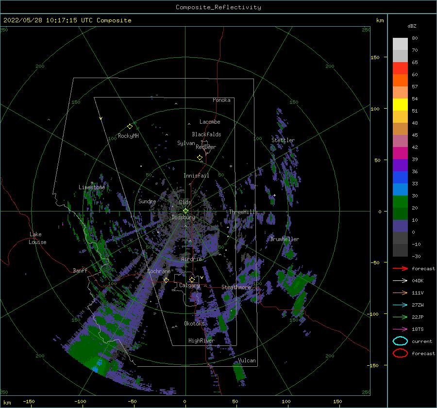437x408 pixels.
Task: Click the Sylvan label
Action: pyautogui.click(x=186, y=143)
